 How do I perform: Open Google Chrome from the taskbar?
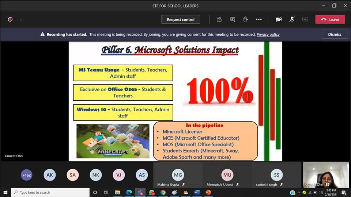click(x=163, y=192)
